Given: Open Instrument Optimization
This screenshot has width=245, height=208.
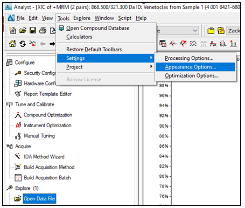Looking at the screenshot, I should 47,126.
